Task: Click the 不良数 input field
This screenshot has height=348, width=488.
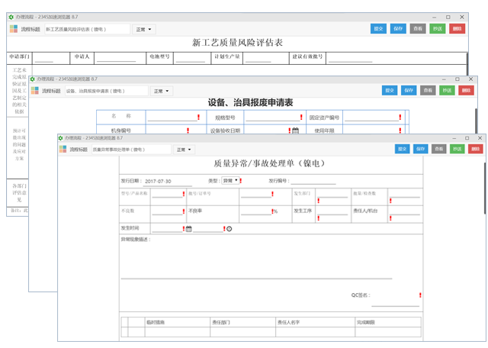Action: tap(167, 211)
